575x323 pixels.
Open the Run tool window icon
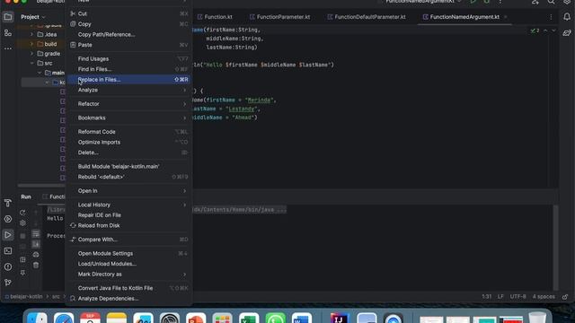(8, 235)
